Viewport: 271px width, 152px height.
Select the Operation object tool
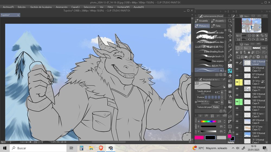coord(230,31)
